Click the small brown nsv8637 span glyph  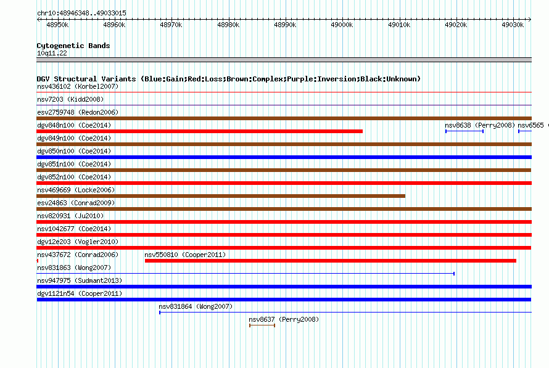tap(262, 325)
